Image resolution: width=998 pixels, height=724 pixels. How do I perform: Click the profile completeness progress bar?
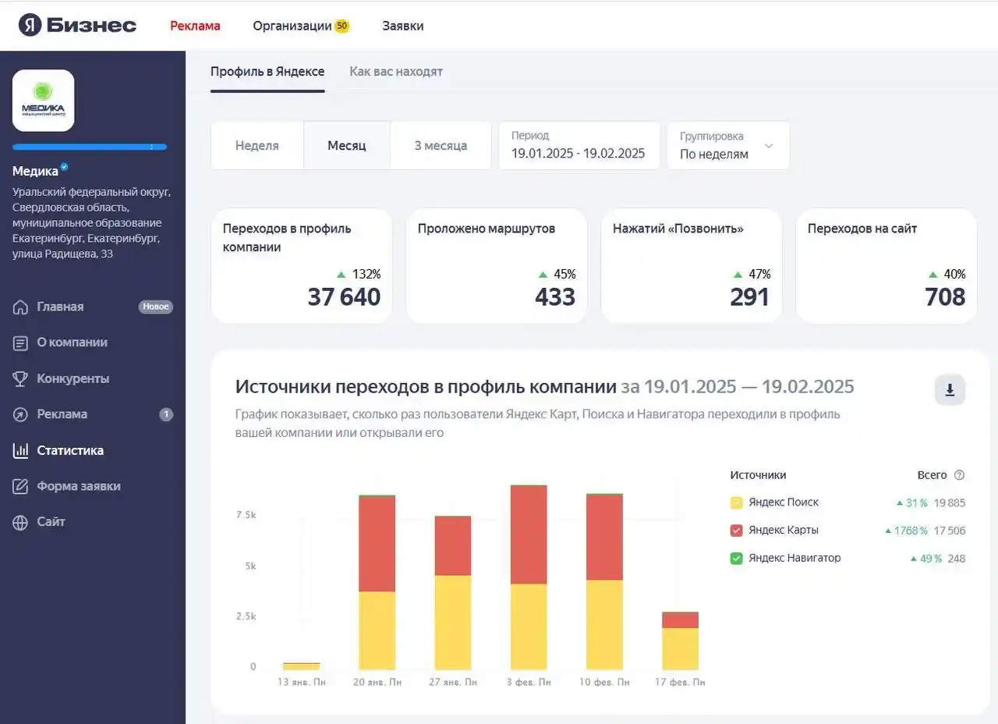coord(90,147)
